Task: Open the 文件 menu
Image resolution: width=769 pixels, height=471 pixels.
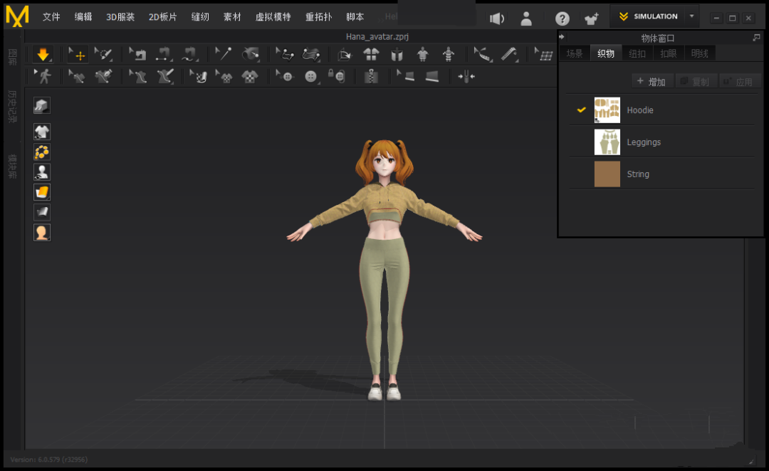Action: (51, 16)
